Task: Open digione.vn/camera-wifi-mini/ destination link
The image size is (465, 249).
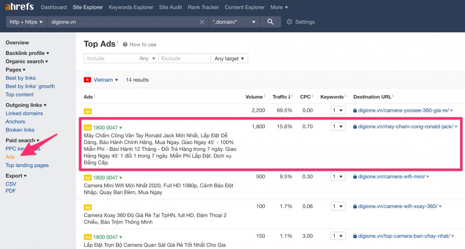Action: click(x=392, y=177)
